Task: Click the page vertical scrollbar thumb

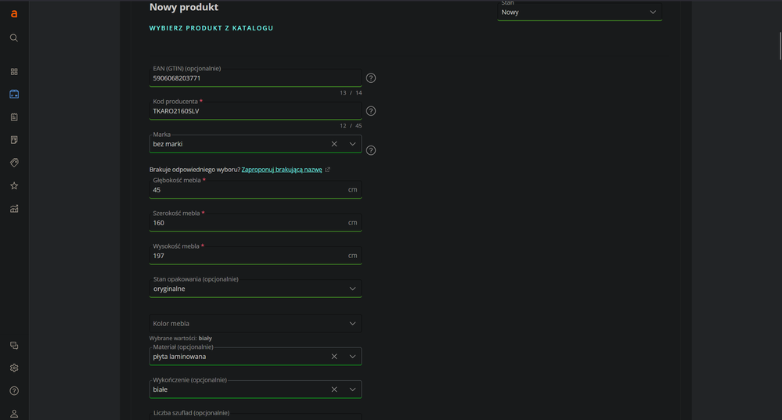Action: coord(780,46)
